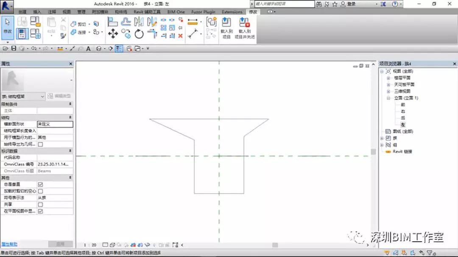The image size is (458, 257).
Task: Open the 插入 ribbon tab
Action: click(37, 12)
